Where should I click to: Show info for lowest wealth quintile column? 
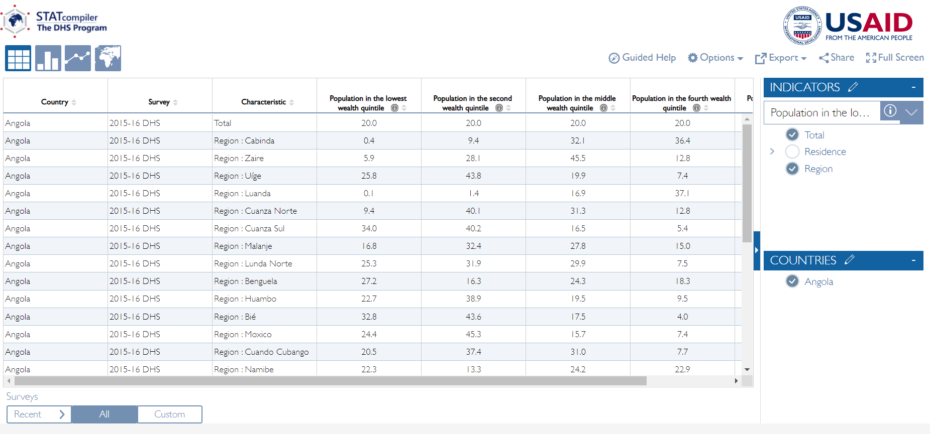(x=394, y=108)
